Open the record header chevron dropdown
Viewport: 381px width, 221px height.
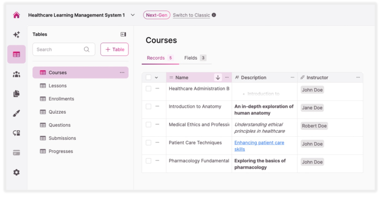155,77
